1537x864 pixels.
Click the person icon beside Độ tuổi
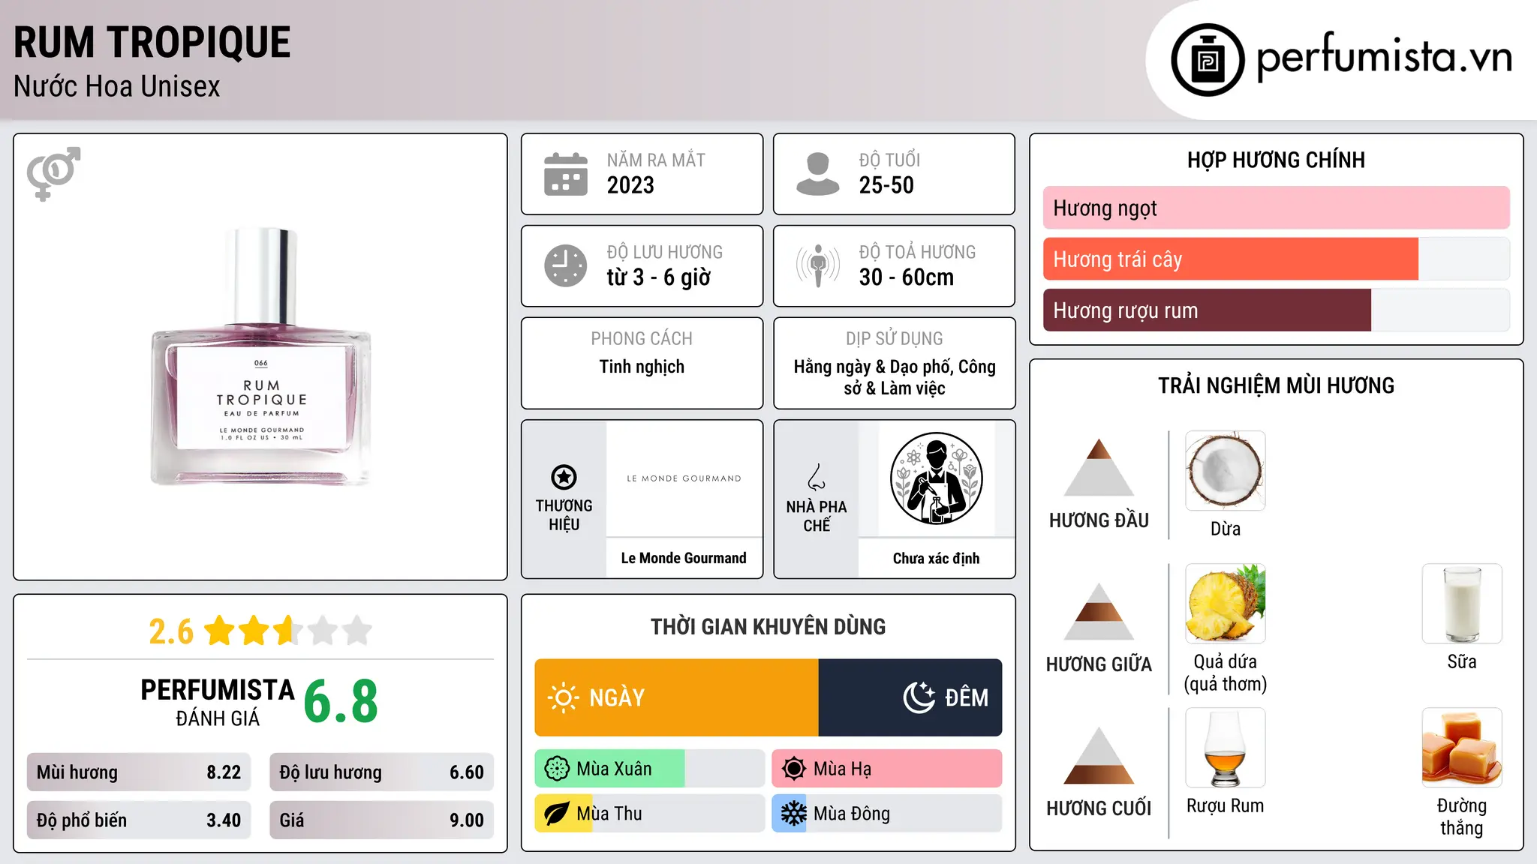pos(818,174)
